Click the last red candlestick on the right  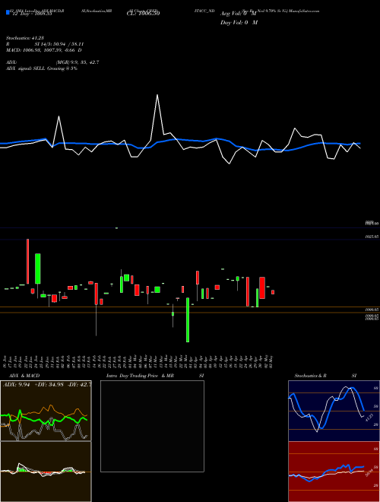pyautogui.click(x=273, y=292)
